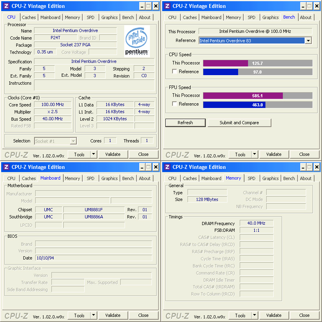Click the CPU-Z icon in the Bench window title bar

(x=167, y=6)
